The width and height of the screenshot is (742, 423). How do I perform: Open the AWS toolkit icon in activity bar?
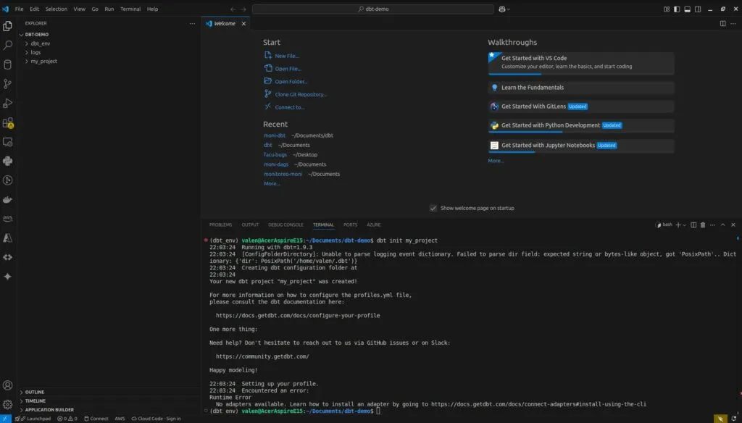click(x=7, y=219)
